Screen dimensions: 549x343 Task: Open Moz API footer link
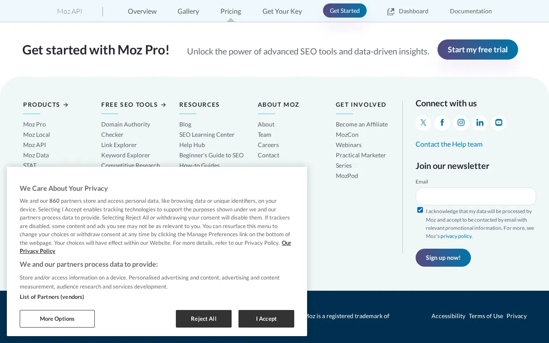click(34, 145)
